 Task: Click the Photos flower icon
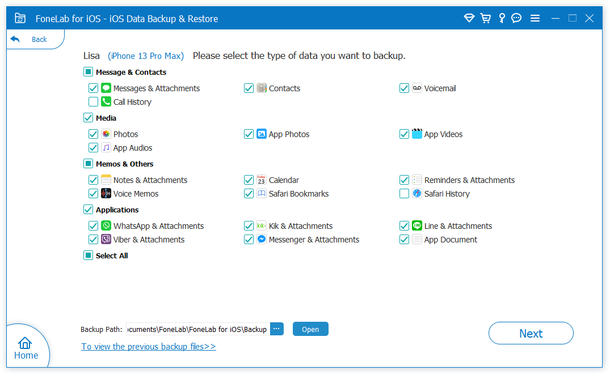(x=106, y=134)
